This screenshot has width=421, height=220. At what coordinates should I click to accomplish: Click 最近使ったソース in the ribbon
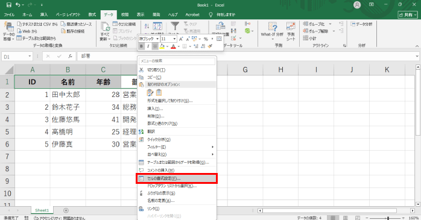pyautogui.click(x=76, y=24)
